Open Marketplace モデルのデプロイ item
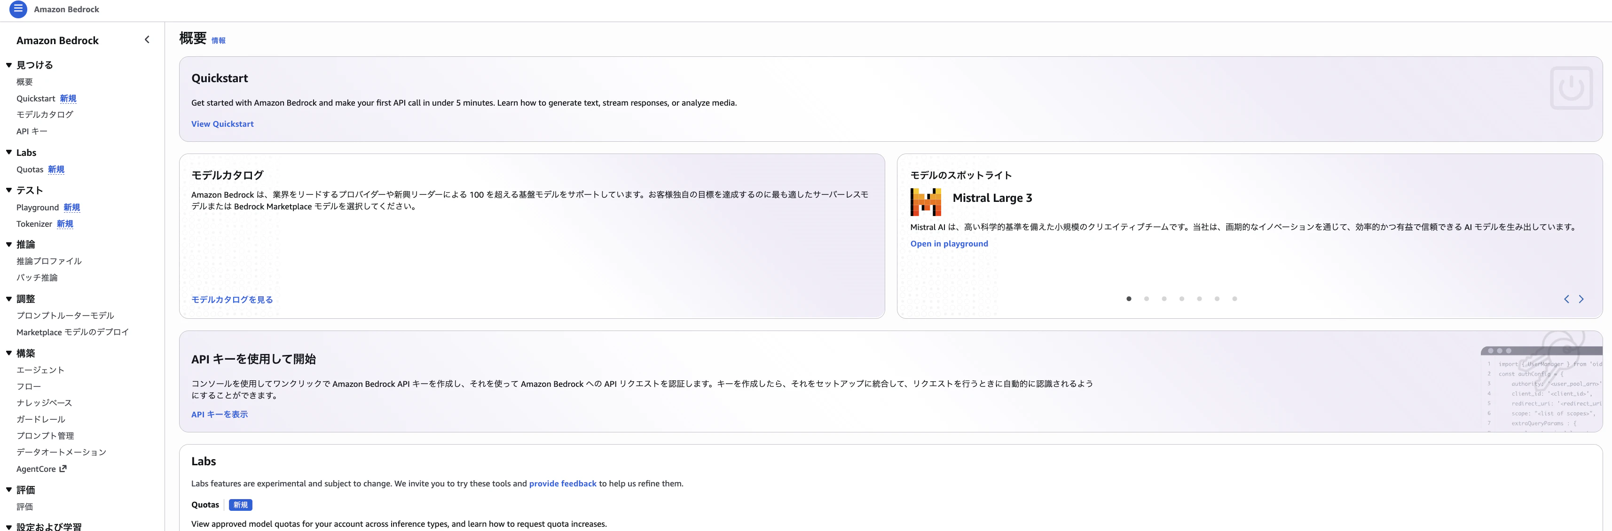This screenshot has width=1612, height=531. click(72, 332)
